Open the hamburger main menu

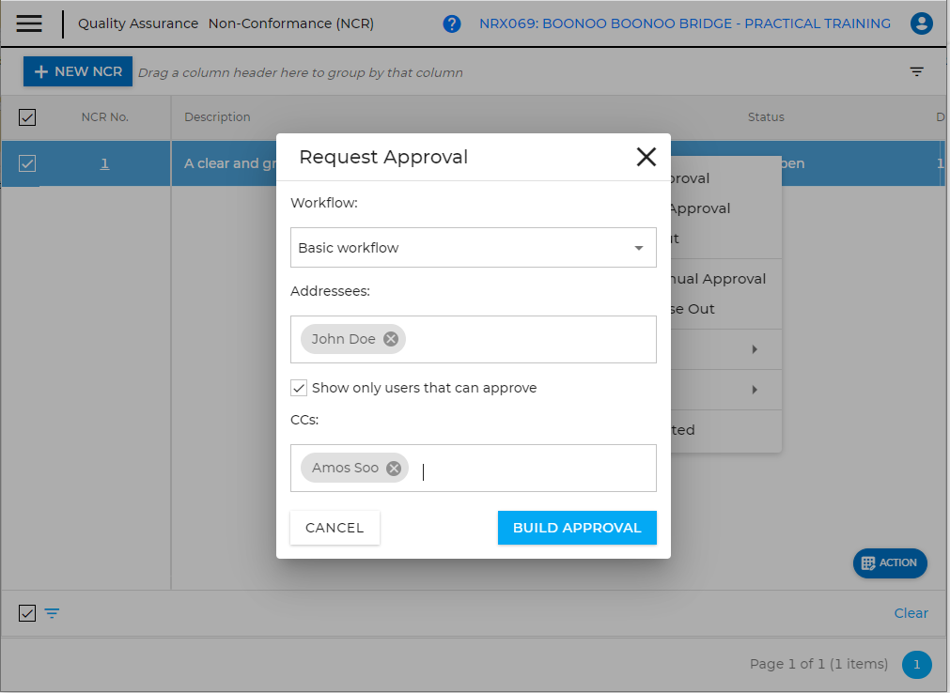[x=29, y=23]
